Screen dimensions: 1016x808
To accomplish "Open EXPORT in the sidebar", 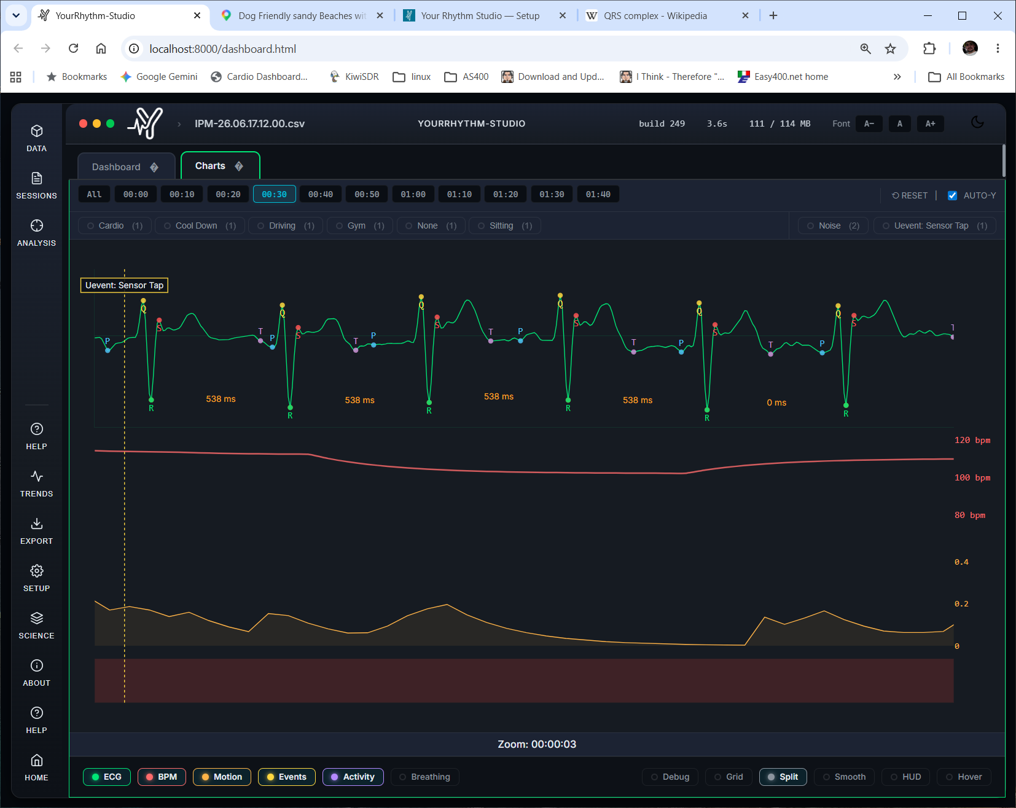I will 36,531.
